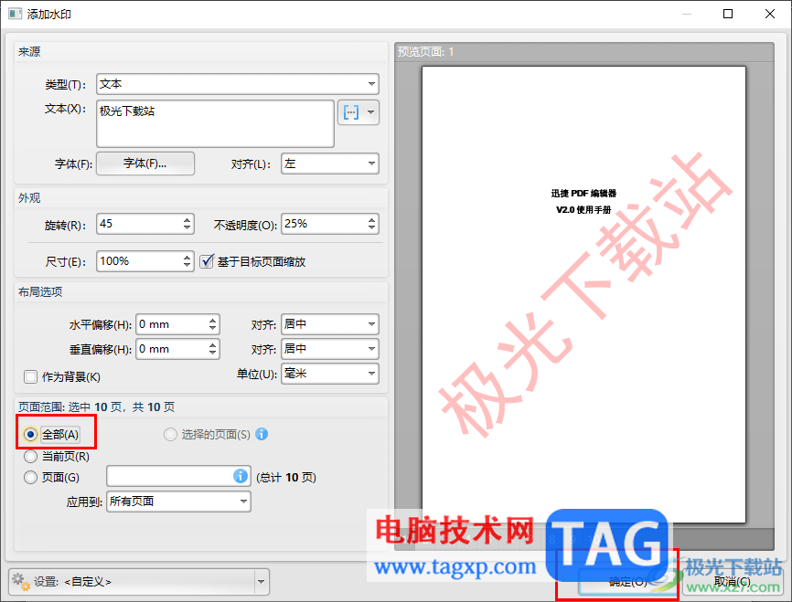The width and height of the screenshot is (792, 602).
Task: Click the 尺寸(E) stepper arrows
Action: tap(187, 261)
